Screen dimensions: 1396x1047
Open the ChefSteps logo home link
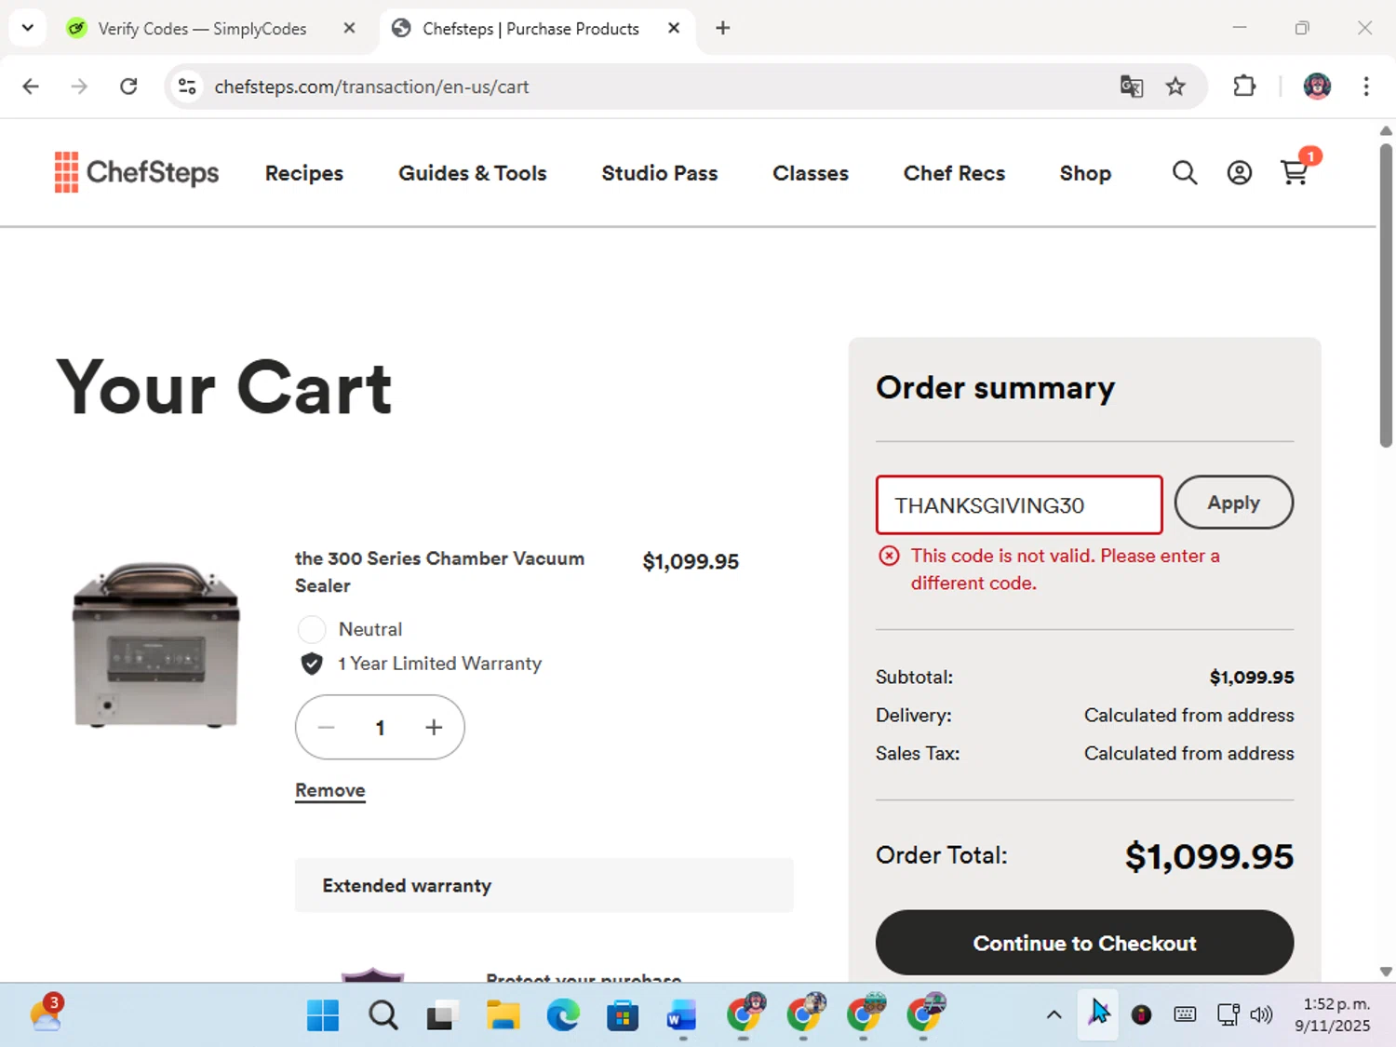137,172
